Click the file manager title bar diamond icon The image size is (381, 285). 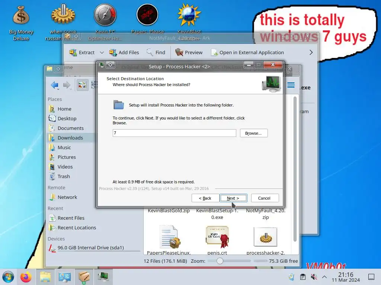click(58, 69)
